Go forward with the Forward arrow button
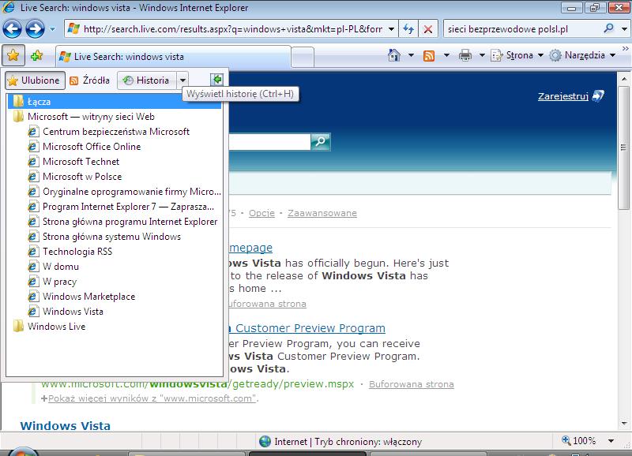The image size is (632, 456). [x=35, y=29]
